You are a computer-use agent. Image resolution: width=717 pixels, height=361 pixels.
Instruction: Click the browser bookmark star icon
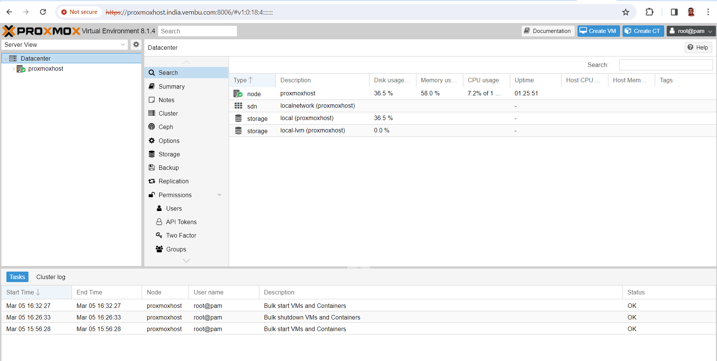click(x=626, y=12)
